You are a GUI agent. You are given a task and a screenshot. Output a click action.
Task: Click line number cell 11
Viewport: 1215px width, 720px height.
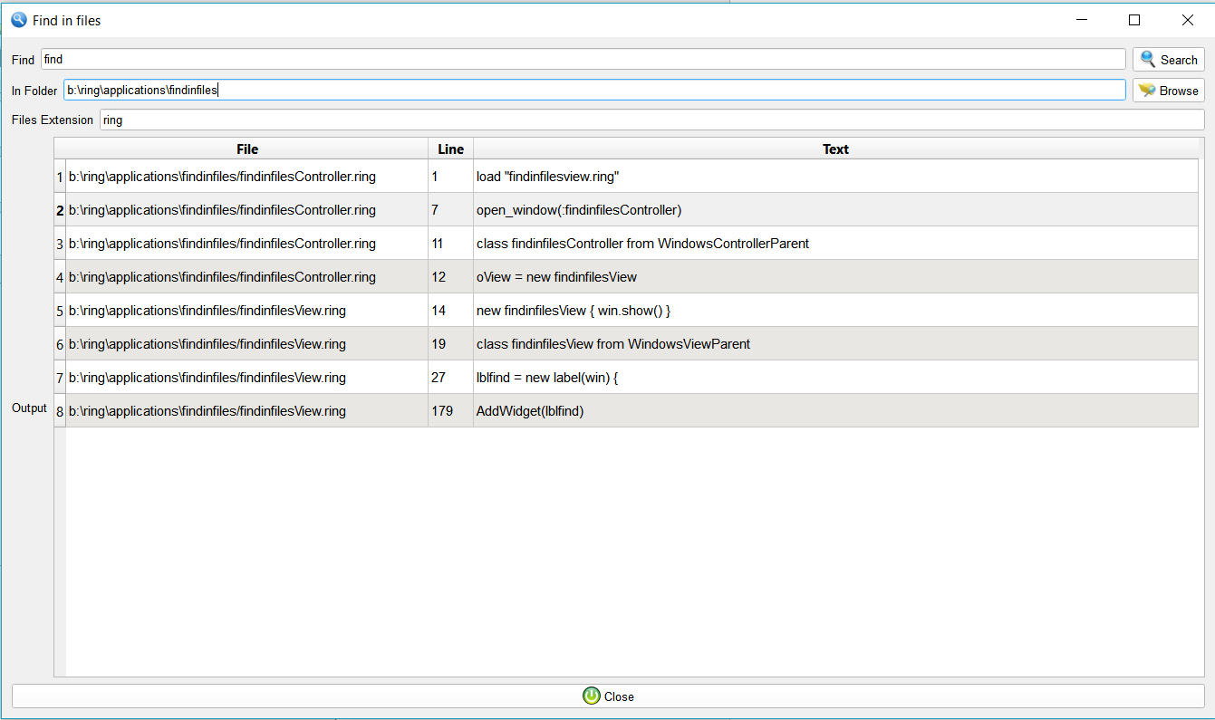tap(451, 244)
